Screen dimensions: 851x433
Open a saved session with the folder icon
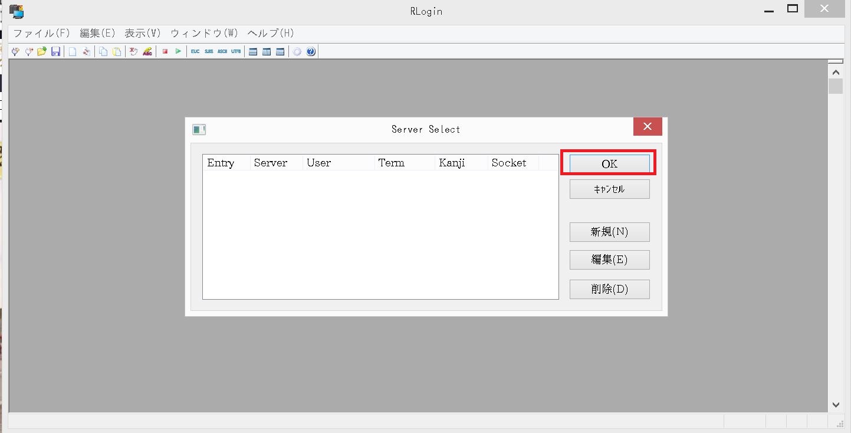tap(41, 51)
